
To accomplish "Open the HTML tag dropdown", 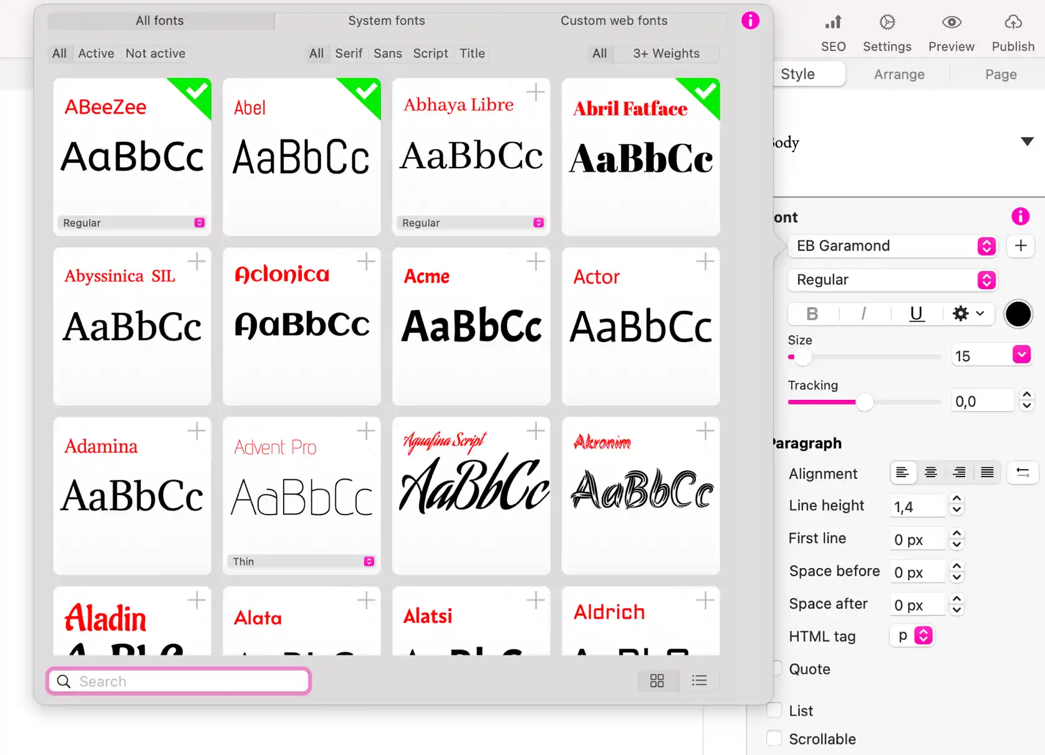I will pyautogui.click(x=923, y=635).
